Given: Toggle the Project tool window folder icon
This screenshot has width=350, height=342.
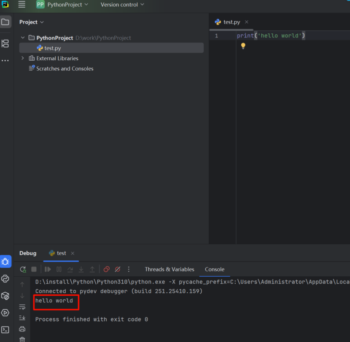Looking at the screenshot, I should pyautogui.click(x=5, y=22).
